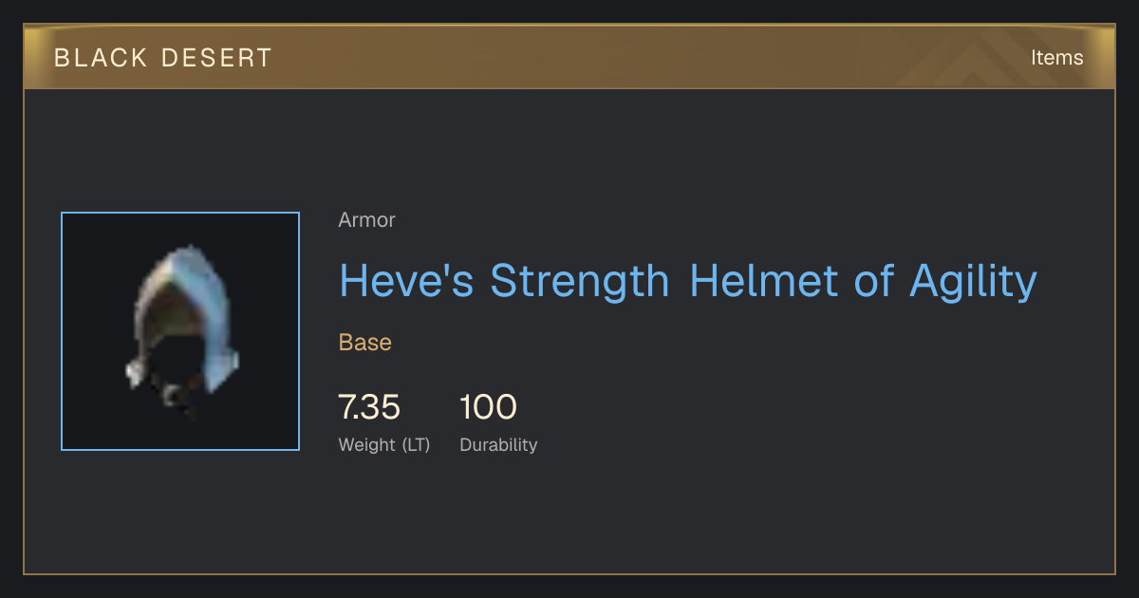Click the (LT) unit text
The width and height of the screenshot is (1139, 598).
416,445
